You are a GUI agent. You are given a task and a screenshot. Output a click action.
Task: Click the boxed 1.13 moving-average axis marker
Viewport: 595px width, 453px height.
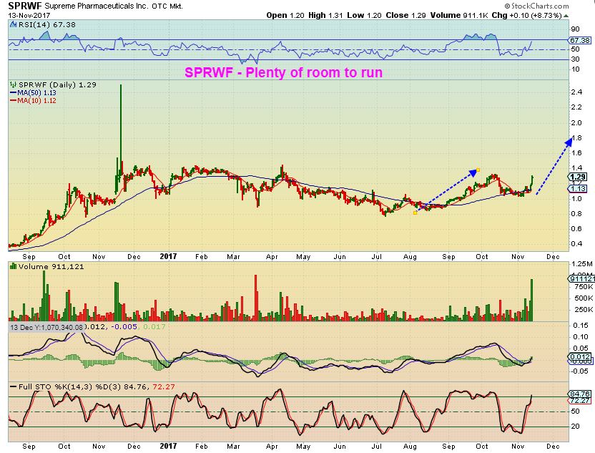click(x=579, y=188)
